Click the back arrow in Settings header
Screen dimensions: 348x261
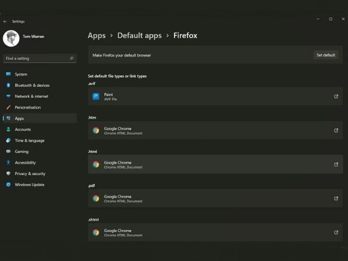pos(5,22)
